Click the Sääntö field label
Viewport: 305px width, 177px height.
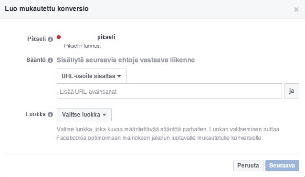click(36, 59)
